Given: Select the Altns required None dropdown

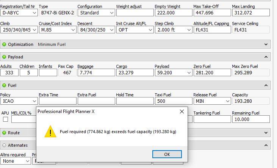Looking at the screenshot, I should tap(16, 161).
